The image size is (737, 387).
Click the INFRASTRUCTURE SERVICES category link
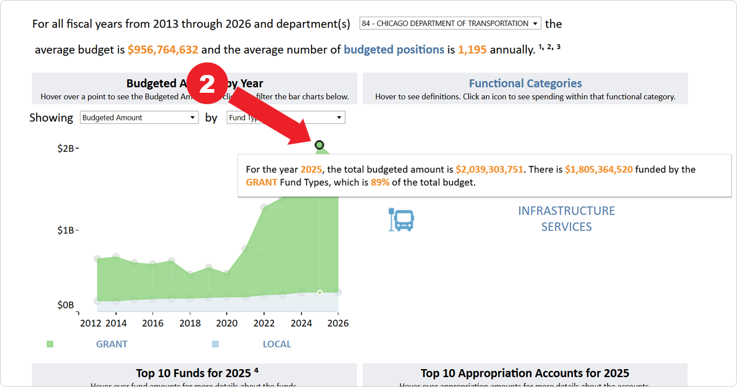tap(566, 219)
